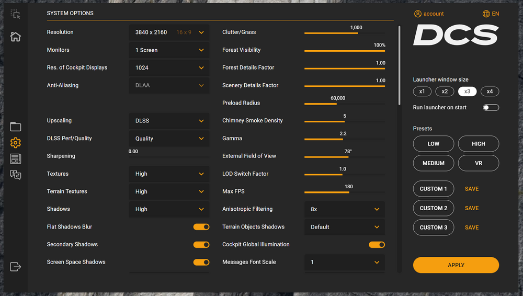Click the orange settings gear icon

tap(16, 143)
